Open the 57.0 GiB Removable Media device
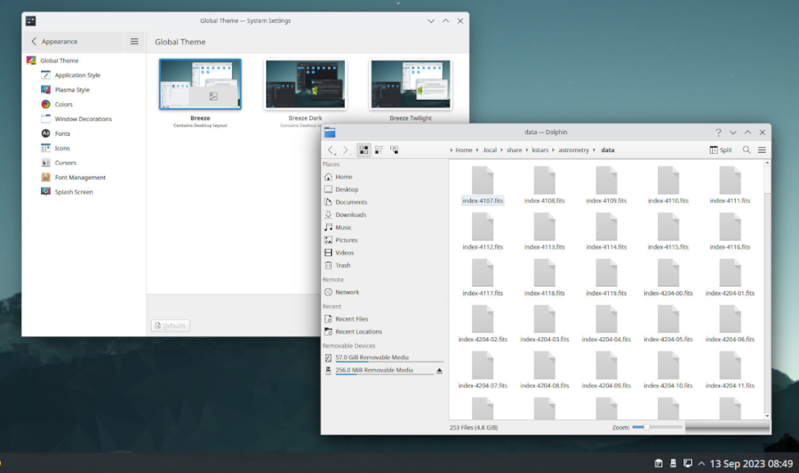The image size is (799, 473). 383,358
